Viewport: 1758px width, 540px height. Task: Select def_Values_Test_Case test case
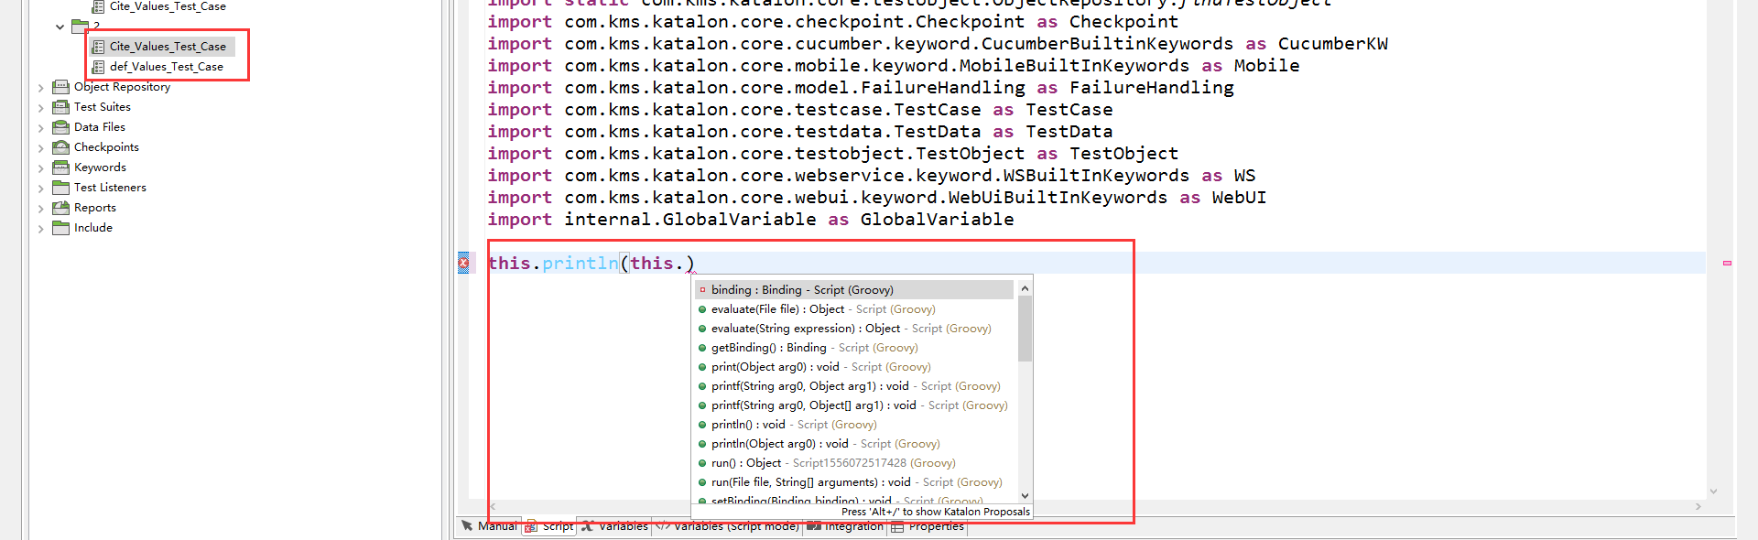[167, 67]
